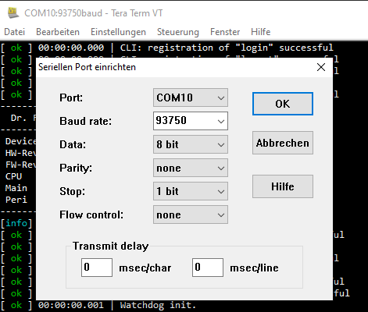
Task: Click the "Peri" text in the terminal
Action: click(x=16, y=200)
